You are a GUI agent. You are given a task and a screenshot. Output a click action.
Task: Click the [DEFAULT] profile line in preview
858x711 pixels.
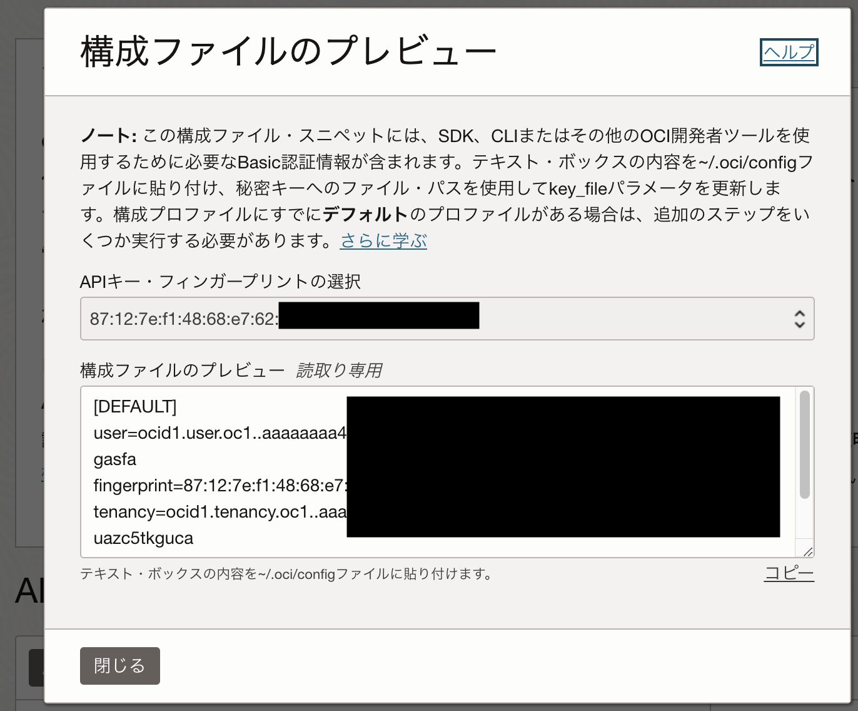(x=134, y=406)
